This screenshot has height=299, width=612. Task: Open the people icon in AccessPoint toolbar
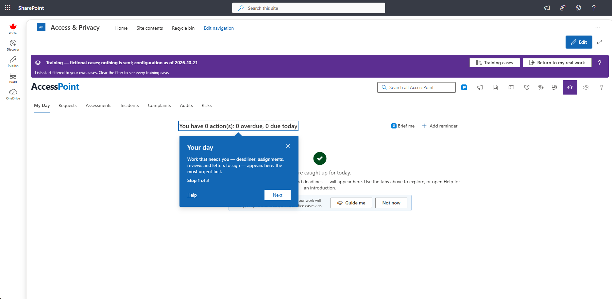tap(554, 87)
